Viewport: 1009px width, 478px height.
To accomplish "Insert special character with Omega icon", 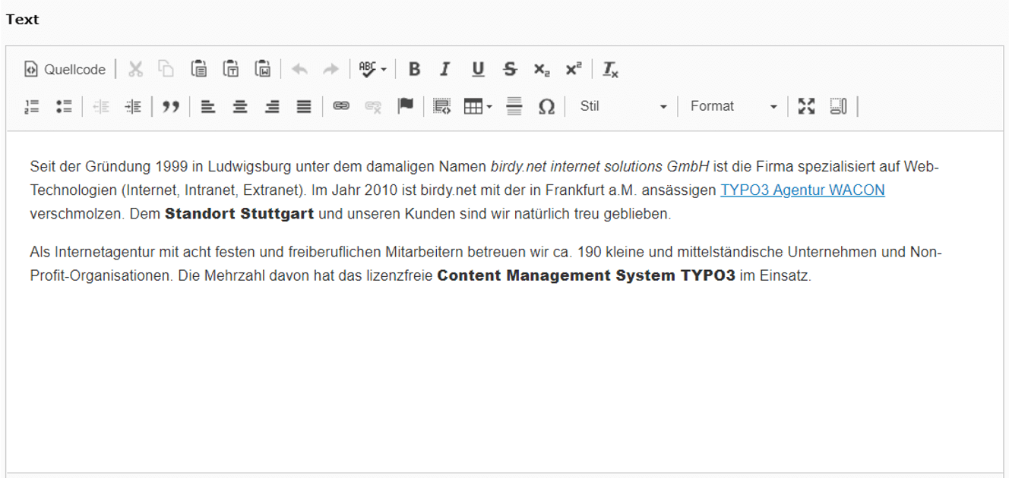I will [546, 107].
